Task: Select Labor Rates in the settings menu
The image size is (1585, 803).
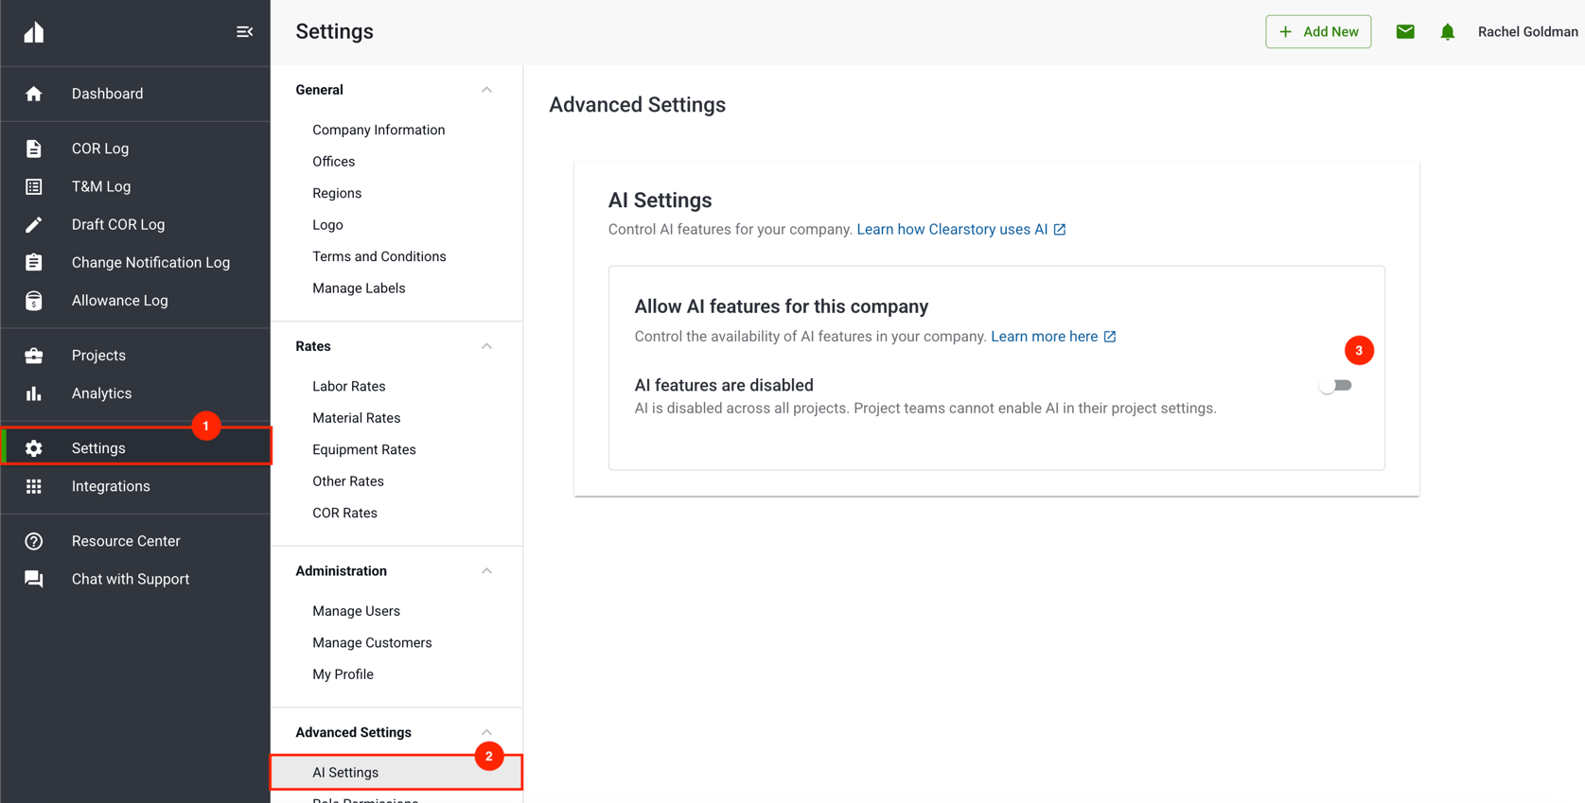Action: (349, 386)
